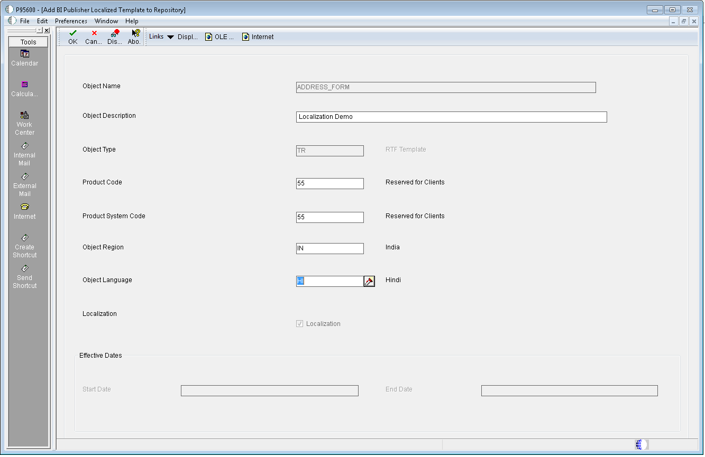Close the Tools side panel
This screenshot has width=705, height=457.
(x=47, y=31)
